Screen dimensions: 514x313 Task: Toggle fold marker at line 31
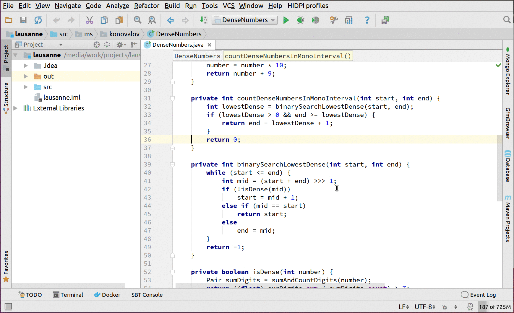point(173,98)
